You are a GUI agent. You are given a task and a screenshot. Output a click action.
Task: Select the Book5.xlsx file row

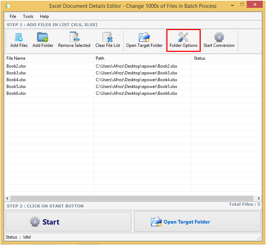tap(133, 87)
